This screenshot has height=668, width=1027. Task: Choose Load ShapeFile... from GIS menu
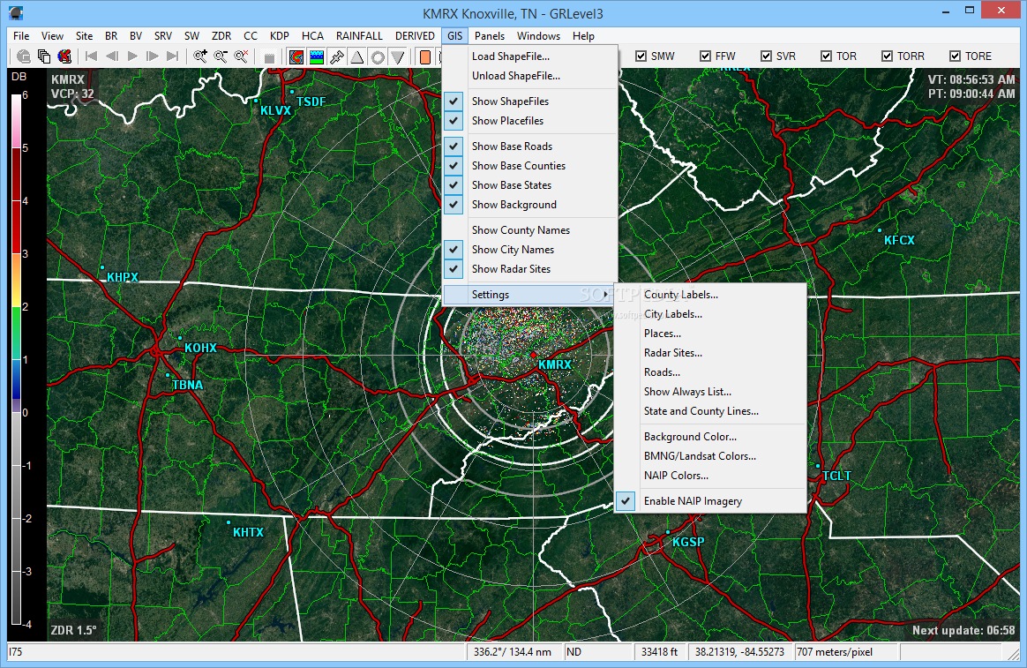pos(530,56)
